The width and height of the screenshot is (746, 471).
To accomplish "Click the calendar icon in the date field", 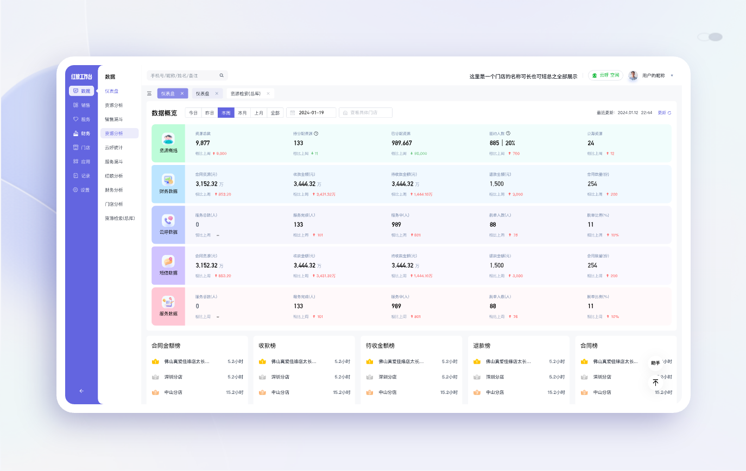I will click(293, 113).
